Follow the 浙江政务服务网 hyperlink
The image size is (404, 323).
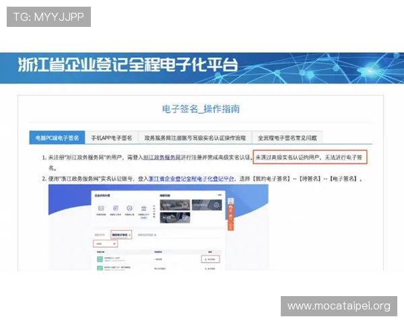click(x=162, y=157)
